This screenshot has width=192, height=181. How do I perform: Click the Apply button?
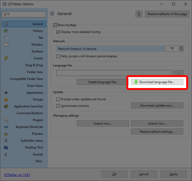(x=174, y=174)
